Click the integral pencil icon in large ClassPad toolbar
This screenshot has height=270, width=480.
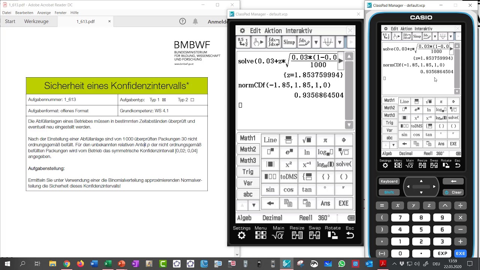304,42
